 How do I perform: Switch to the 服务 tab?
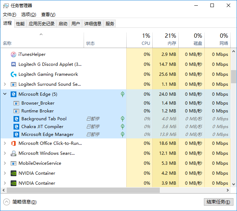point(110,24)
